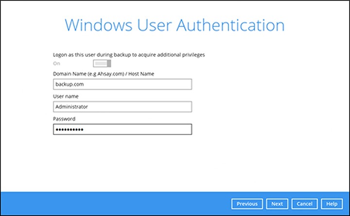Click the 'backup.com' text in domain field
This screenshot has height=216, width=350.
(x=68, y=84)
